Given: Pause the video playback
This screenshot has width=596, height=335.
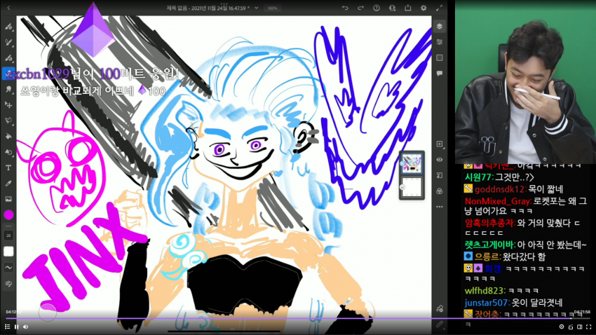Looking at the screenshot, I should point(16,327).
